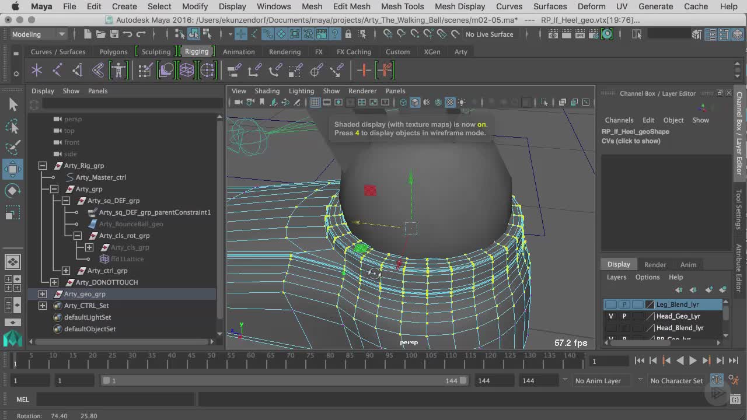
Task: Collapse the Arty_cls_rot_grp node
Action: [x=78, y=236]
